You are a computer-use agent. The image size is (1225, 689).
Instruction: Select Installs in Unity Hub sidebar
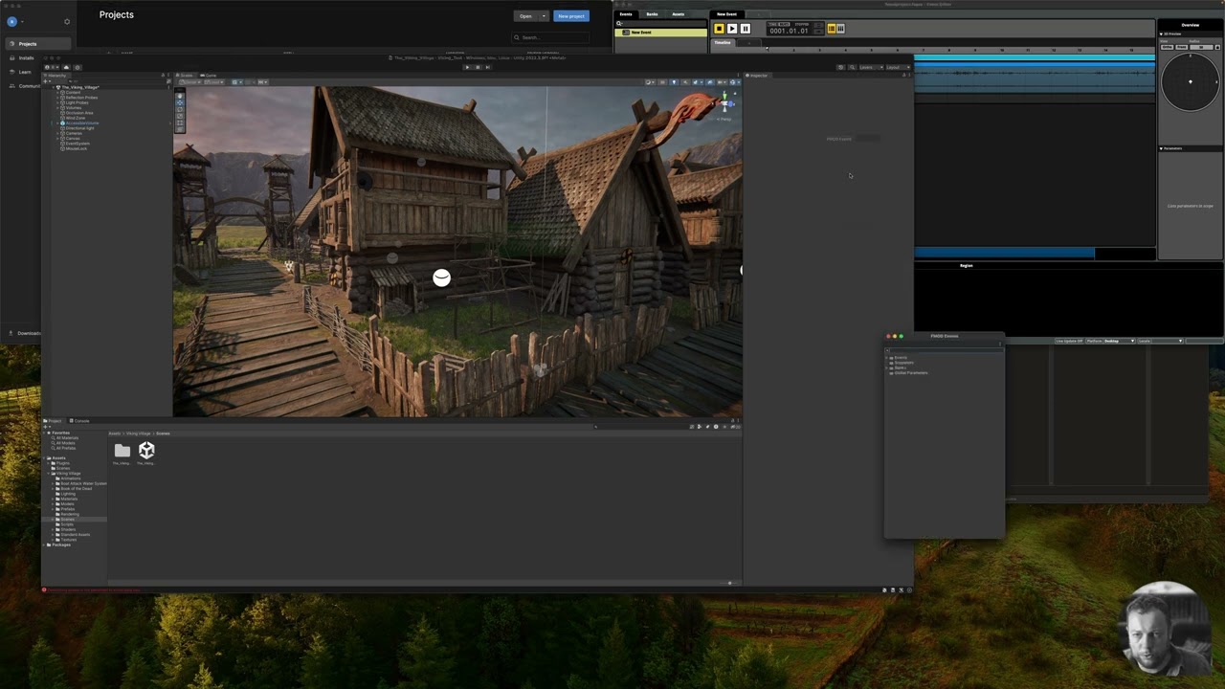click(x=27, y=58)
